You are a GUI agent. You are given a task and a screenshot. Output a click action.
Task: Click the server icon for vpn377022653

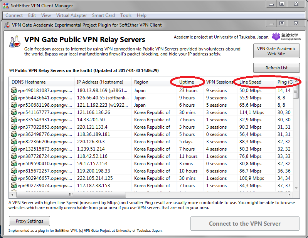(x=14, y=127)
